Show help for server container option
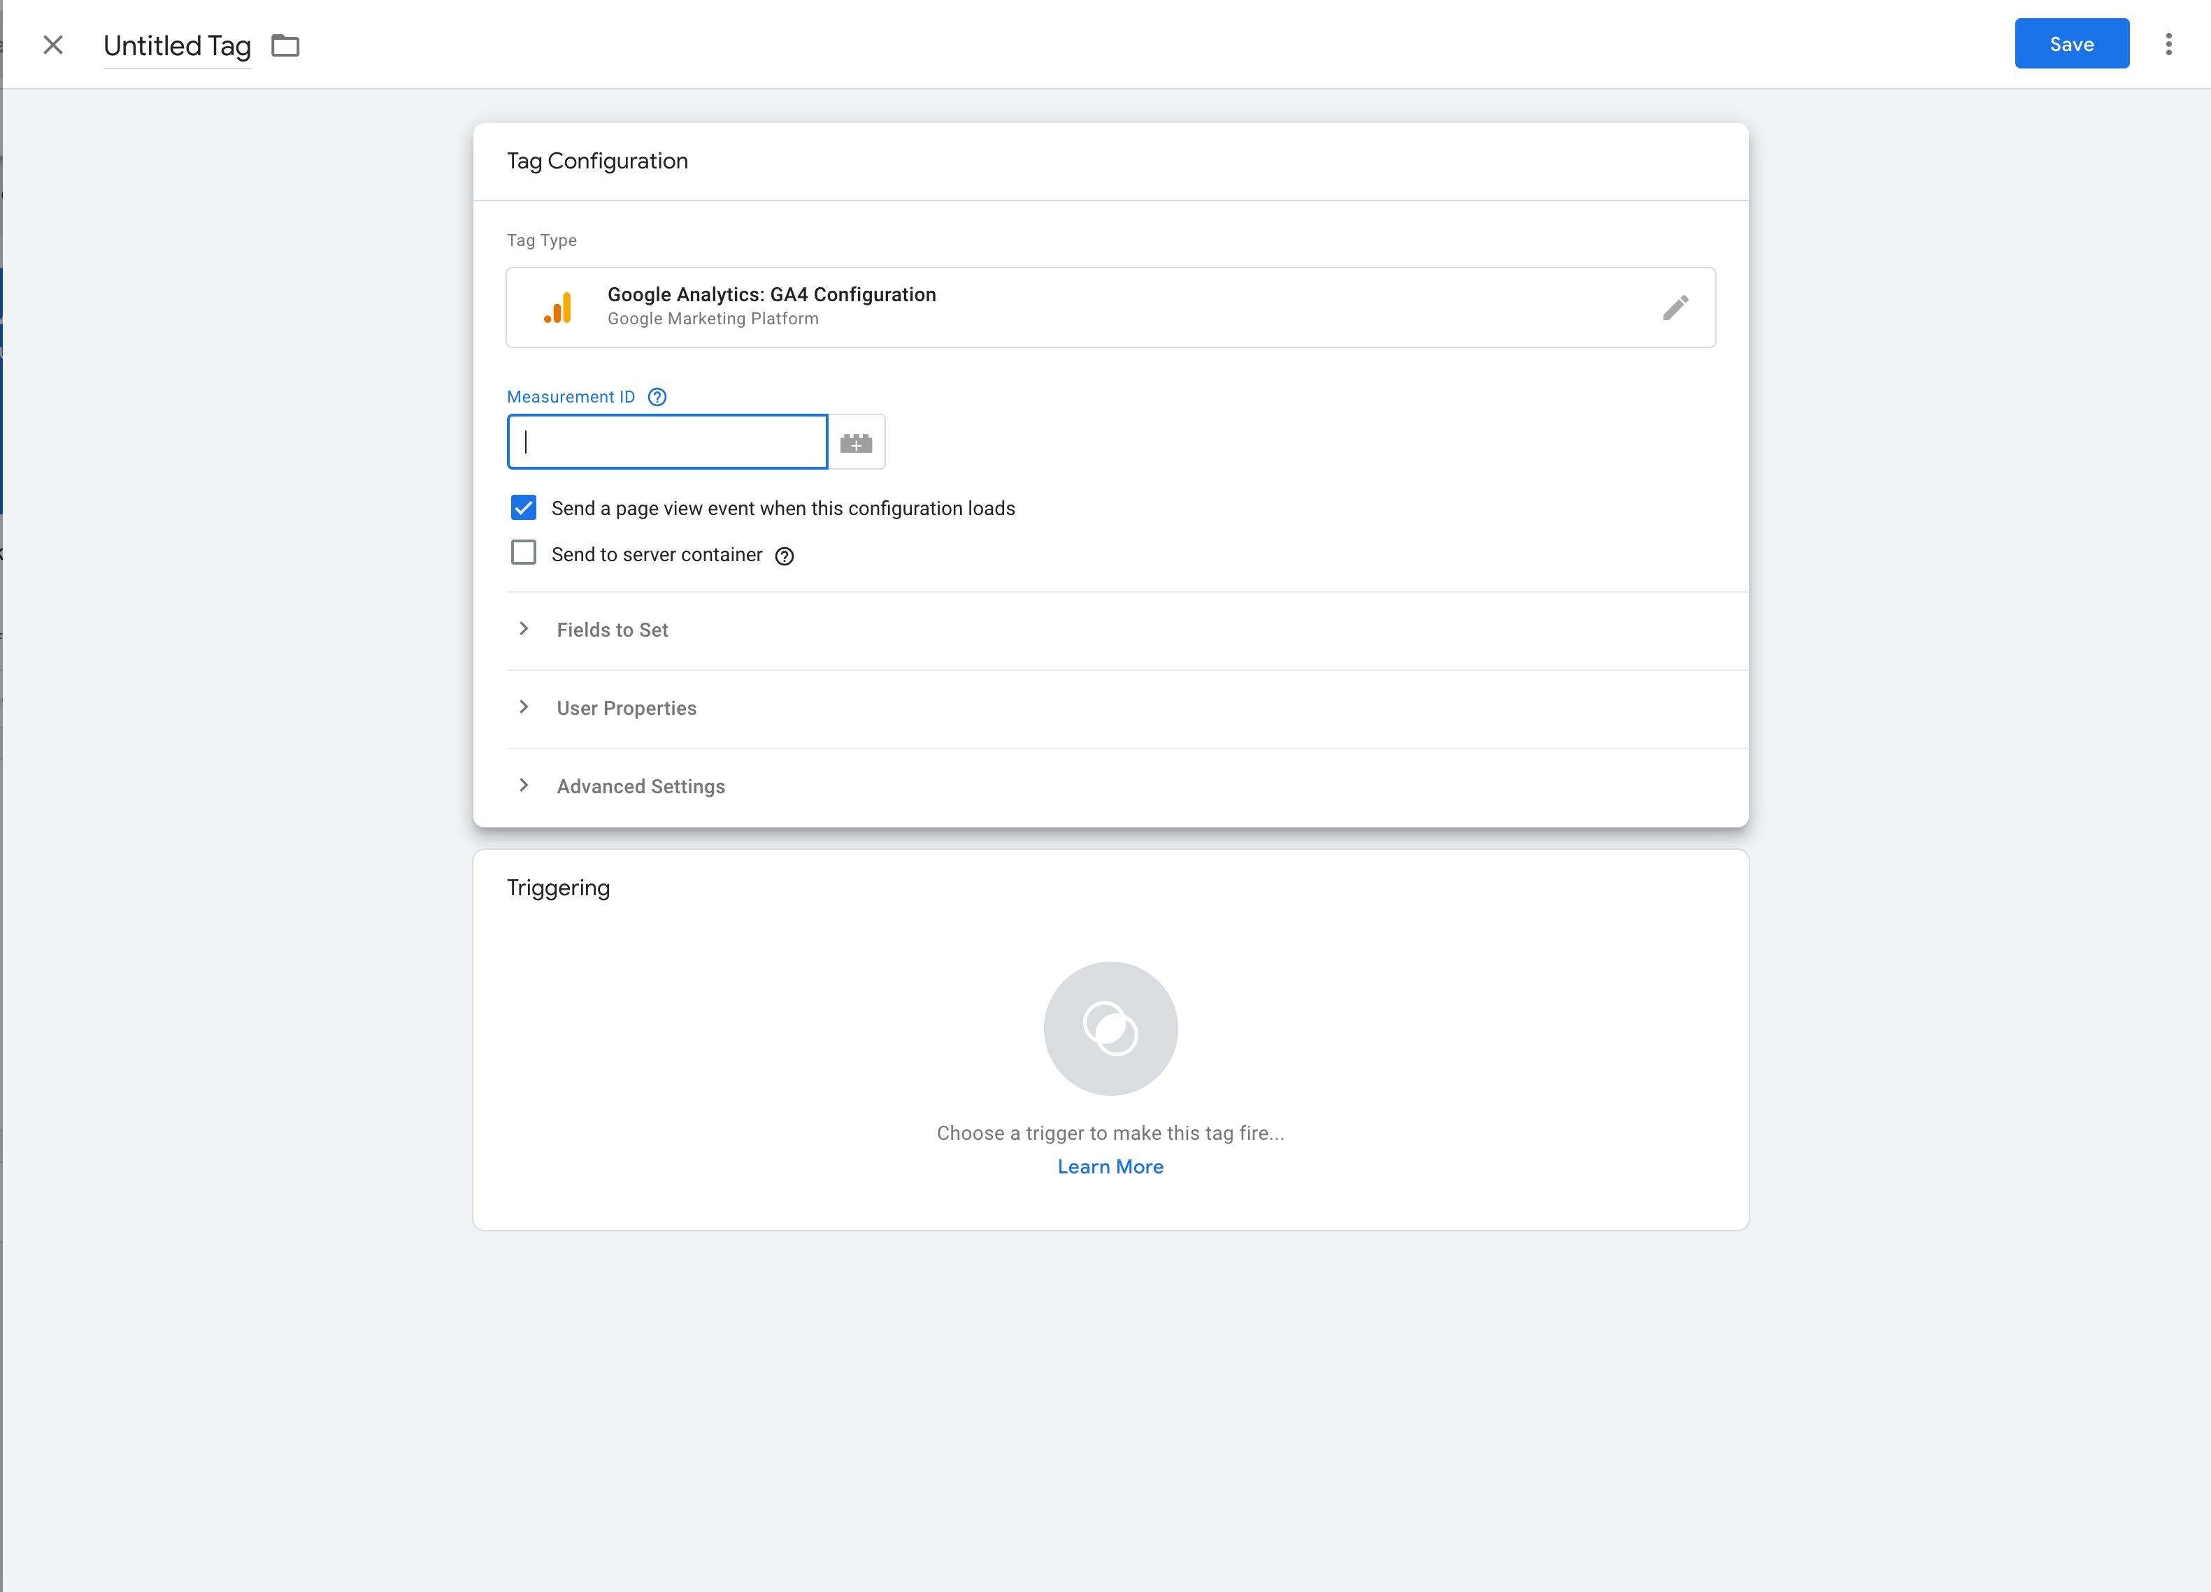Screen dimensions: 2211x1592 [x=785, y=556]
